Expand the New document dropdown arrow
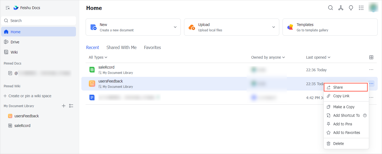382x154 pixels. [175, 27]
